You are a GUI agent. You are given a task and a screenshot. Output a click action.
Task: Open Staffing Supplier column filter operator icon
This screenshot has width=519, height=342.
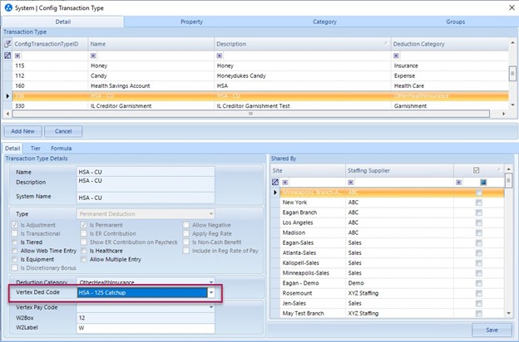point(350,182)
